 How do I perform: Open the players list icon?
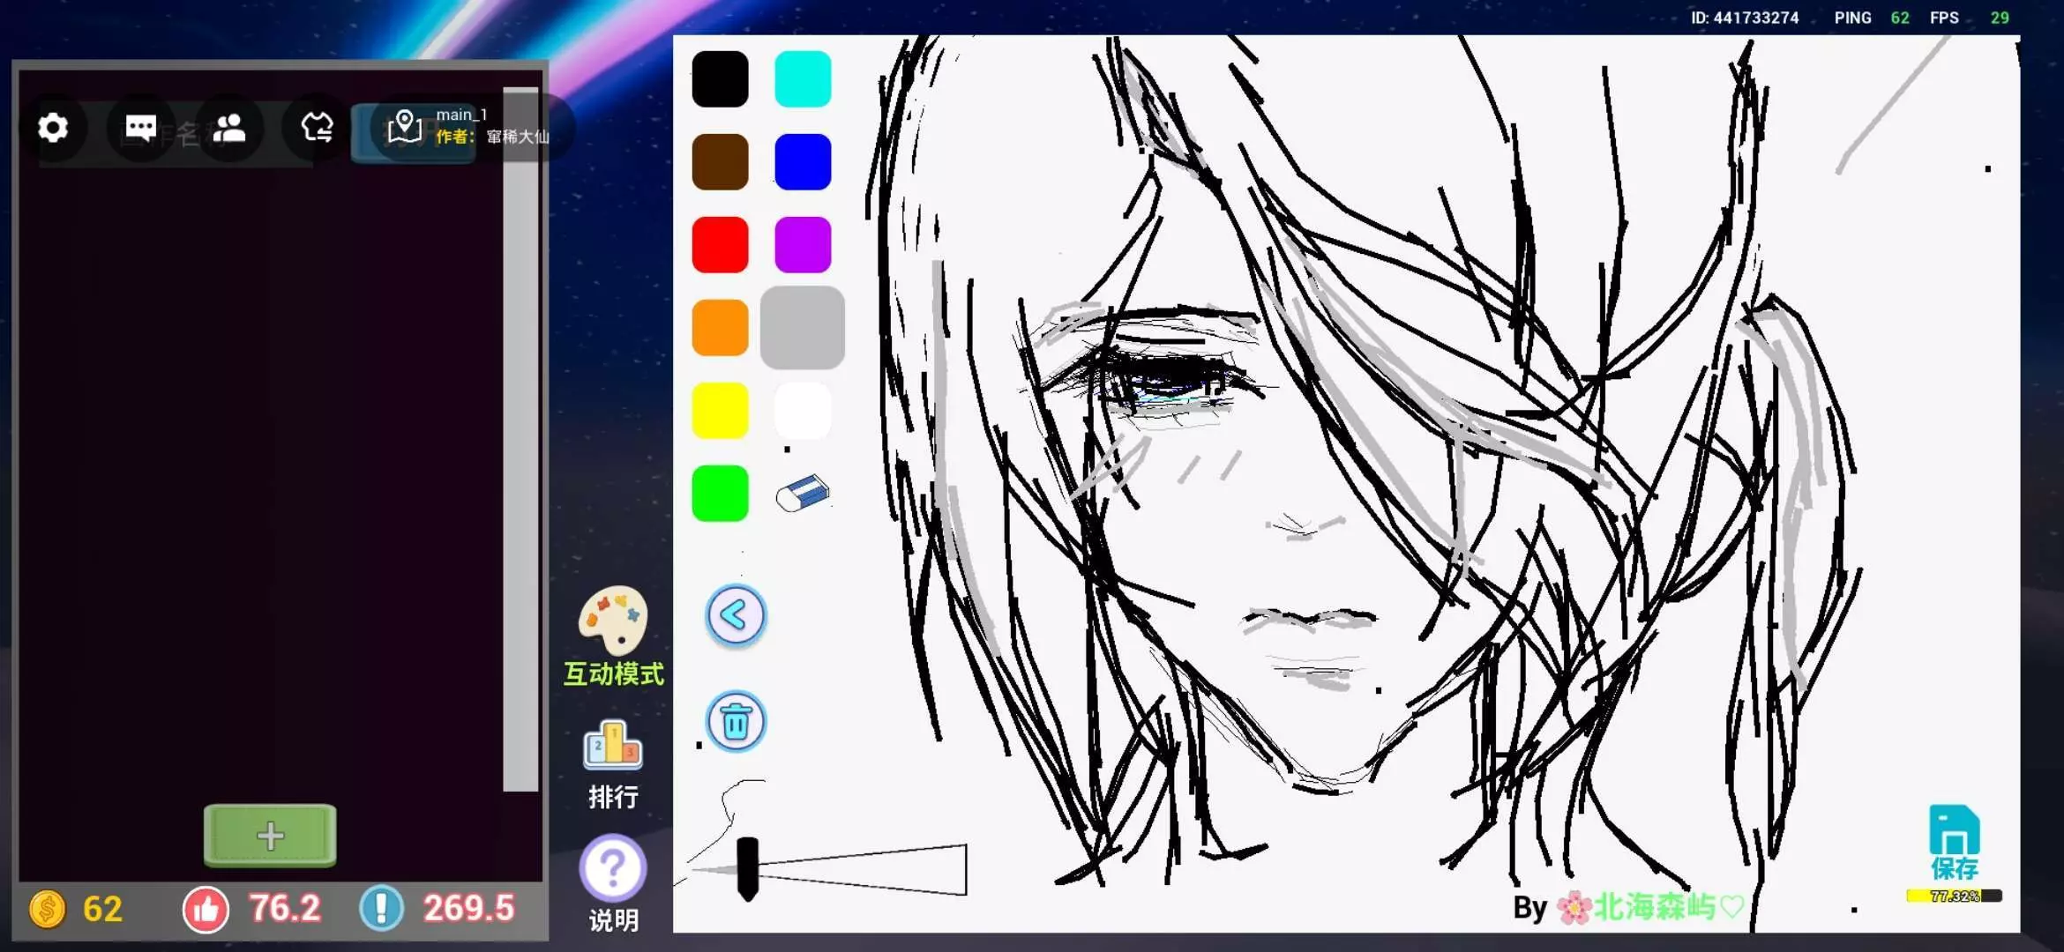tap(229, 129)
